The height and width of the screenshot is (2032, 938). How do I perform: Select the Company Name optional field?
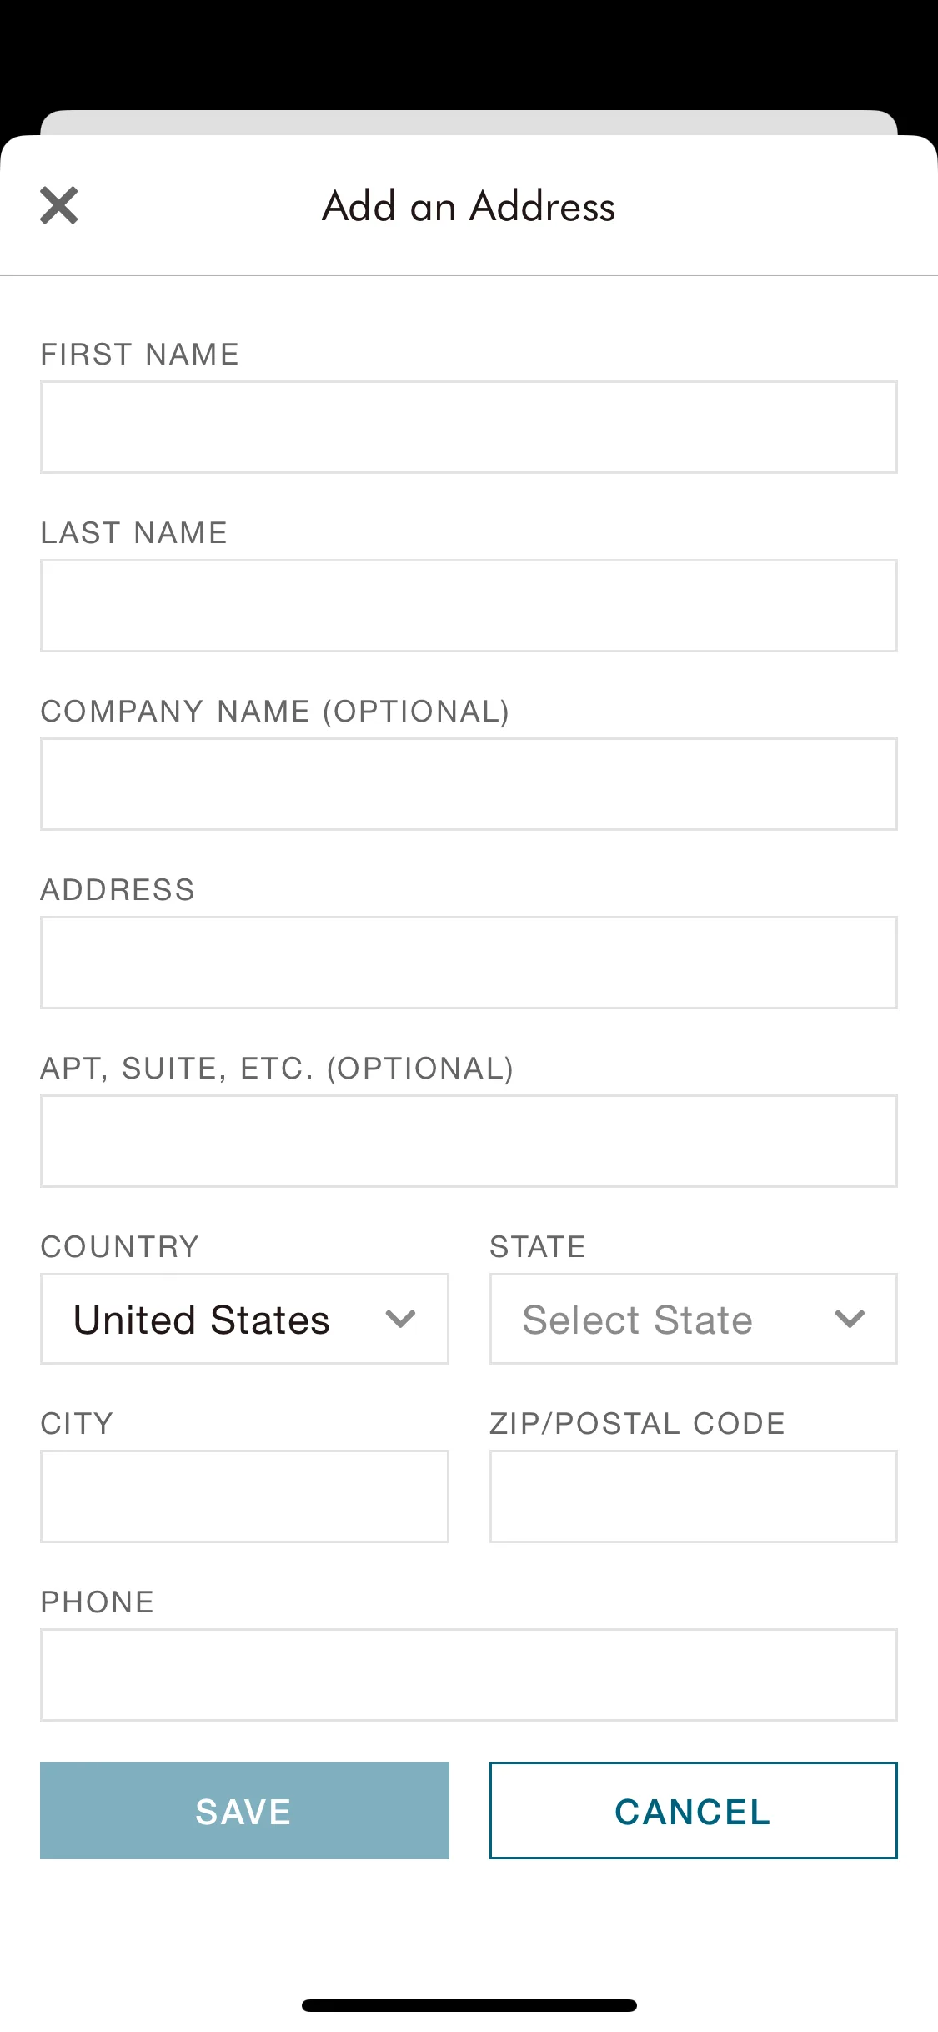[469, 784]
